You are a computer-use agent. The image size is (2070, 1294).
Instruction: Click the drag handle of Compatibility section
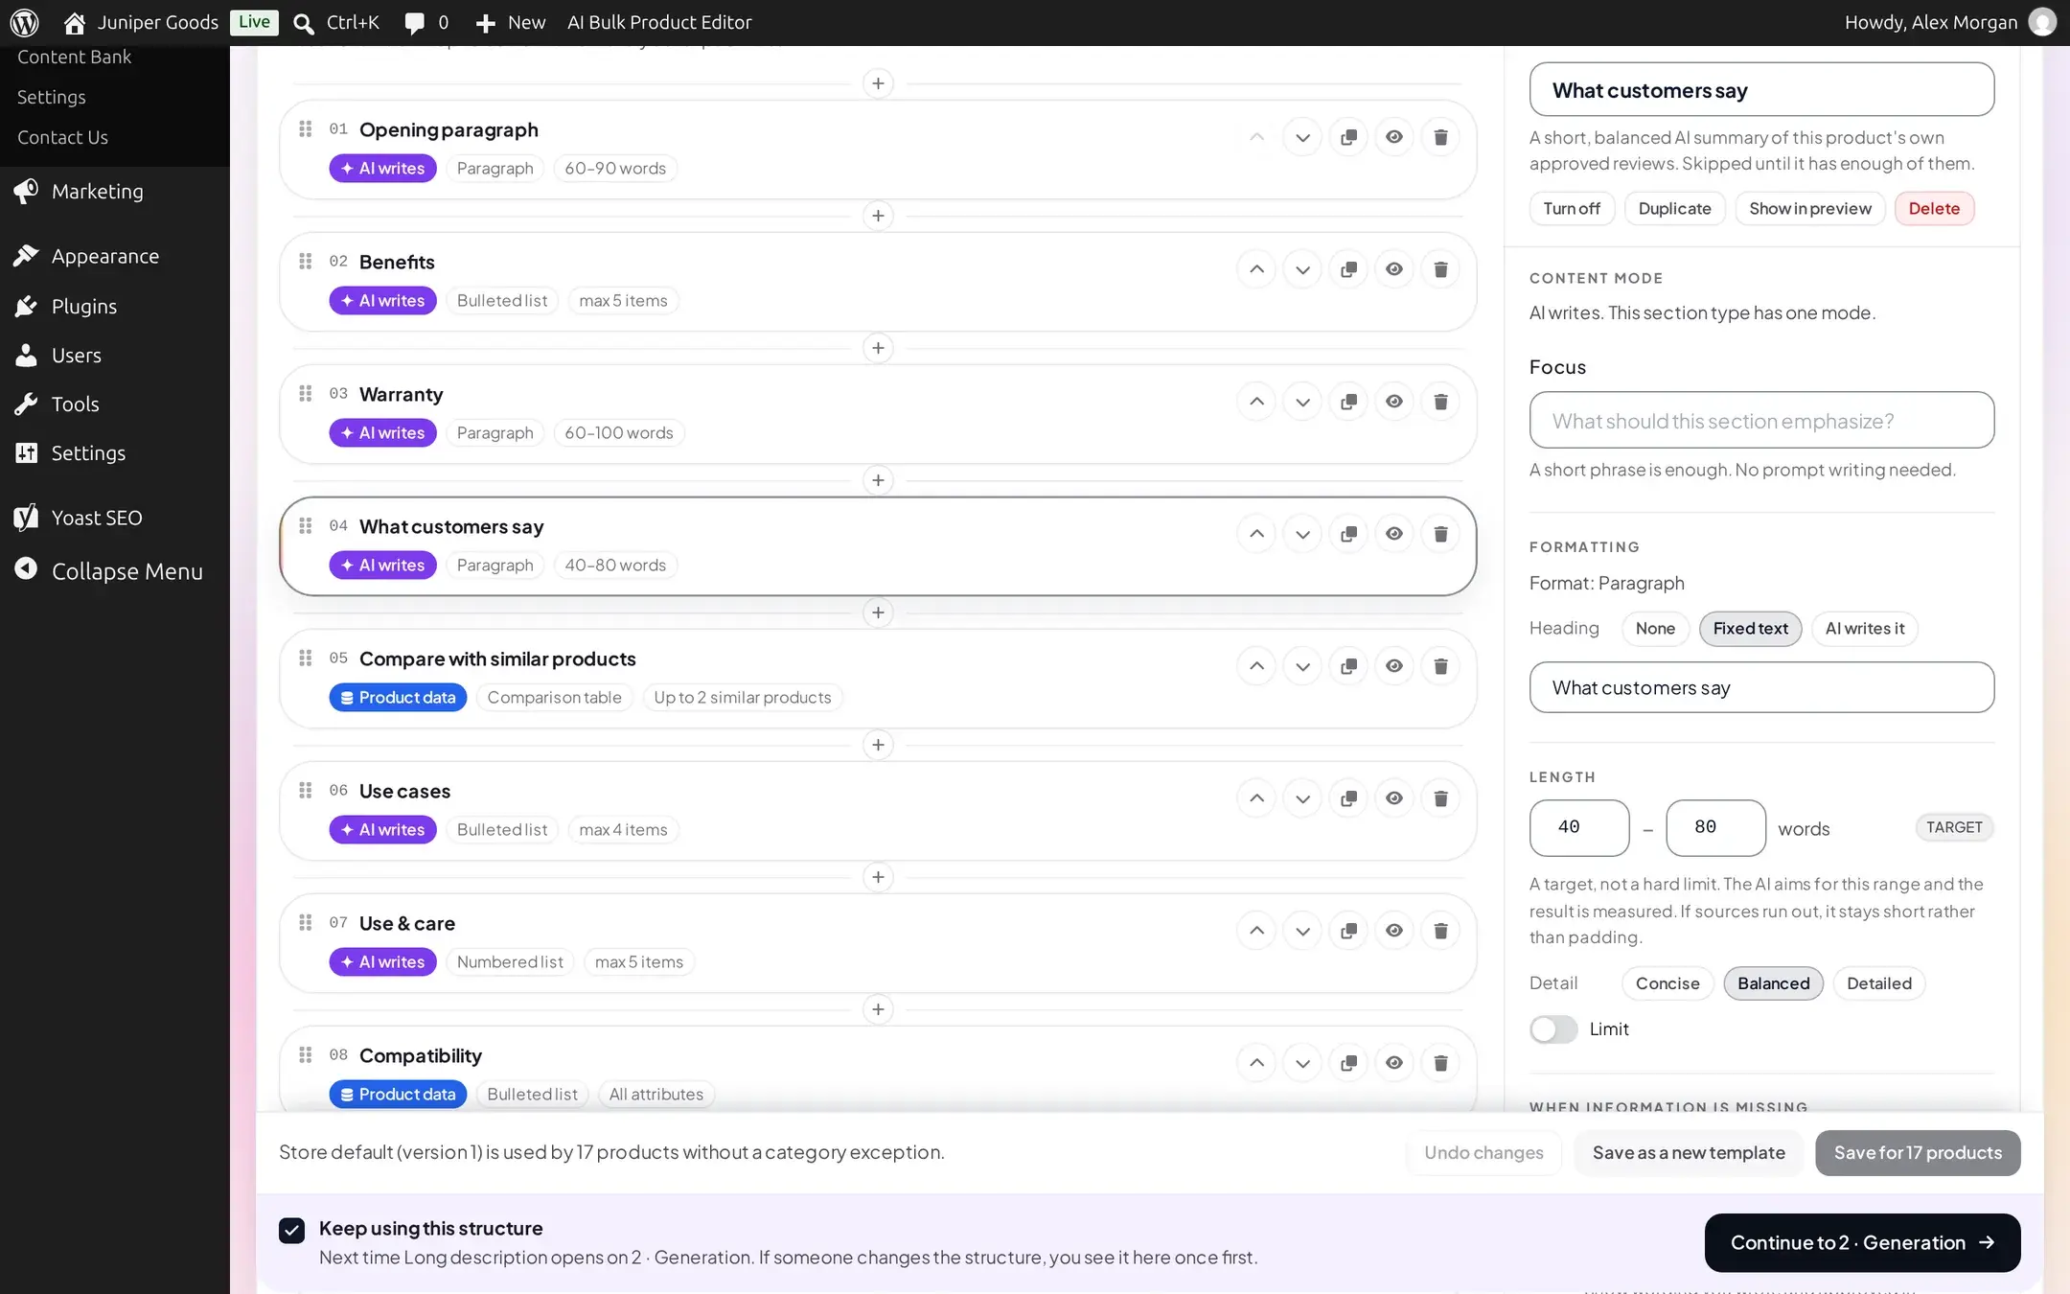click(306, 1054)
